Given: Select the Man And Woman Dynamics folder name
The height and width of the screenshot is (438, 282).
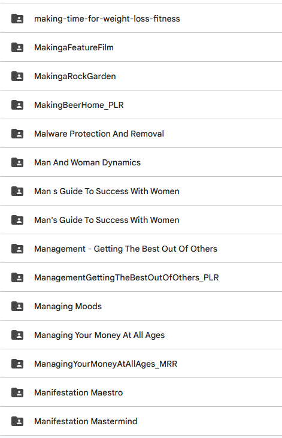Looking at the screenshot, I should click(87, 162).
